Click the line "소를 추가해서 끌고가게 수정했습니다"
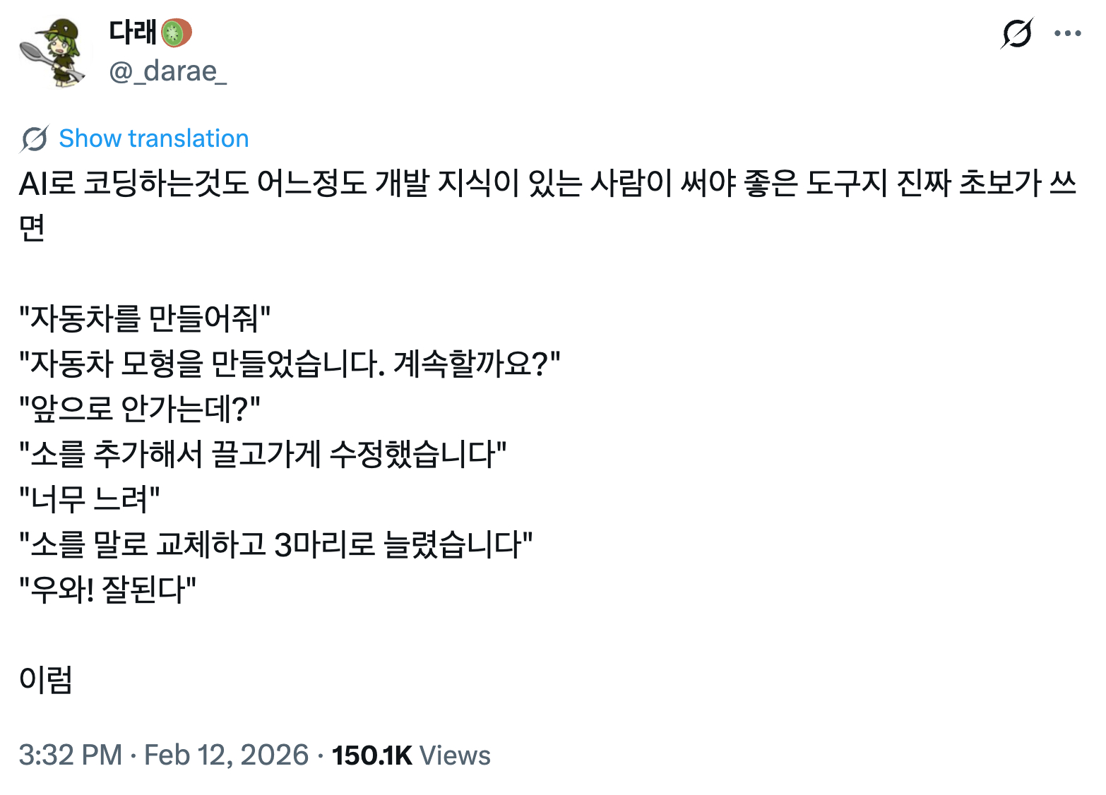Screen dimensions: 1106x795 [263, 454]
